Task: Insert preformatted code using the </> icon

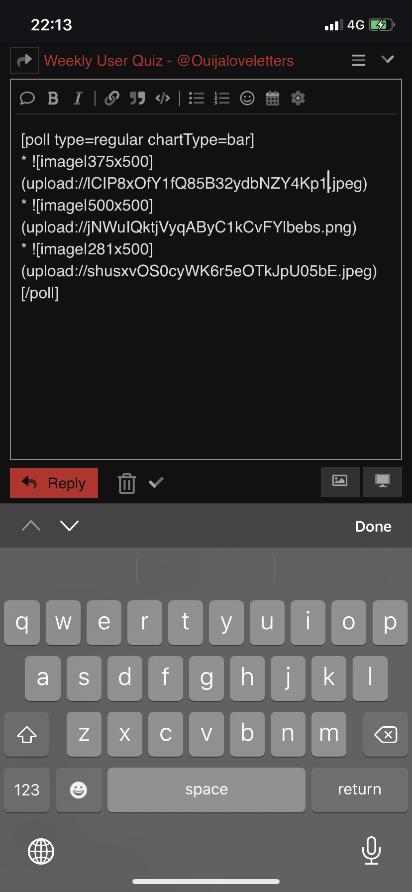Action: coord(163,98)
